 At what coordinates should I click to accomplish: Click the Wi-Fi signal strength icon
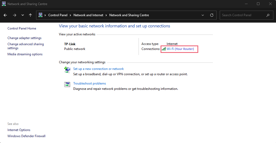click(164, 49)
